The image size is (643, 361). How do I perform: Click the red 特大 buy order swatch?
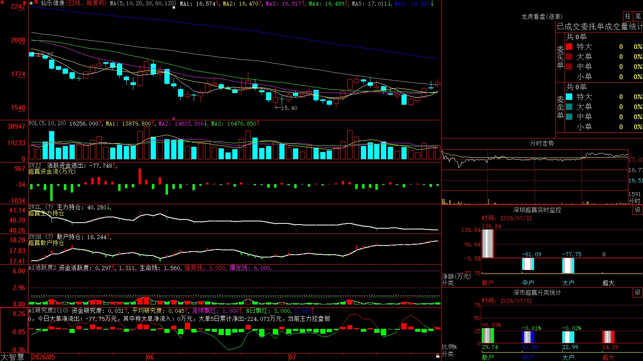[x=569, y=47]
